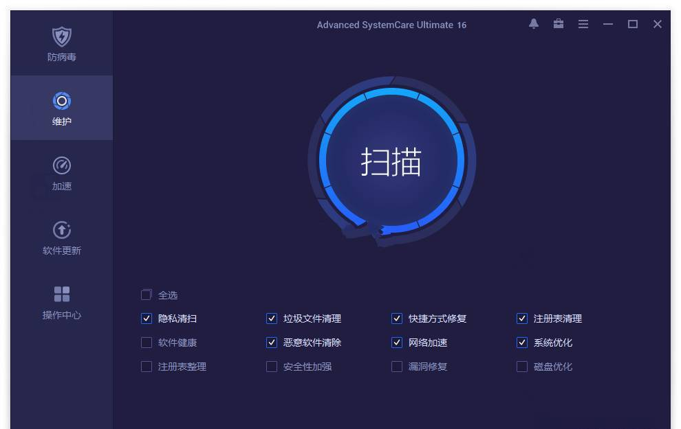
Task: Check the 软件健康 checkbox
Action: [x=146, y=343]
